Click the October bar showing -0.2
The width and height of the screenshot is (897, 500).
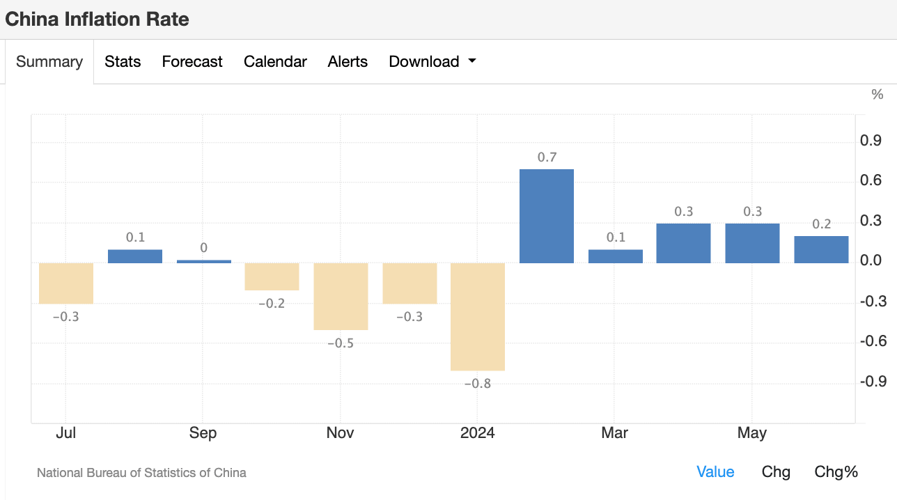click(x=272, y=276)
